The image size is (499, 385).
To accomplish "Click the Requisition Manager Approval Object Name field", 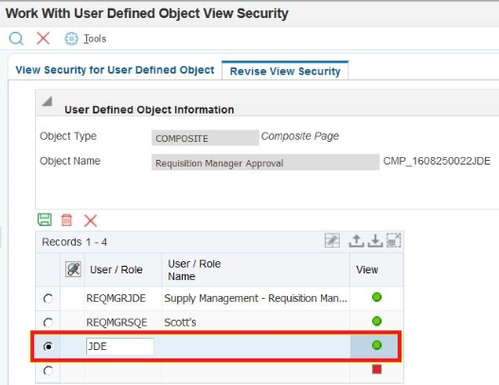I will click(265, 163).
